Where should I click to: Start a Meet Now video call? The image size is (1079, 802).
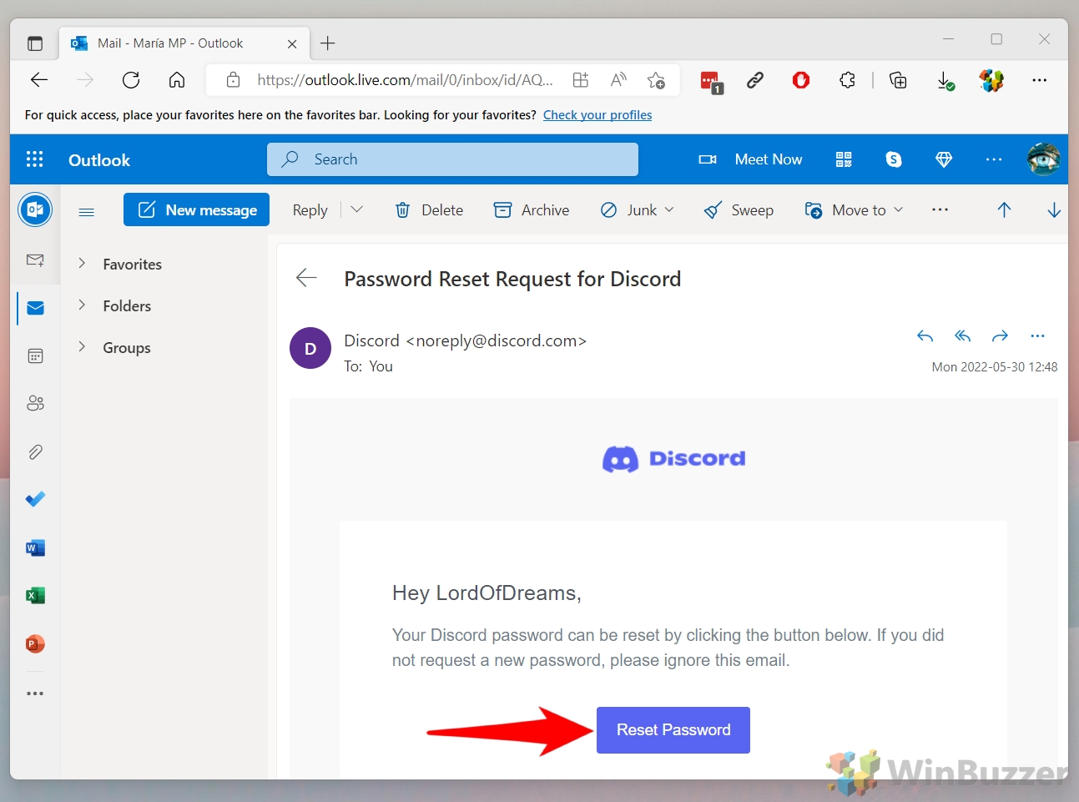(750, 159)
